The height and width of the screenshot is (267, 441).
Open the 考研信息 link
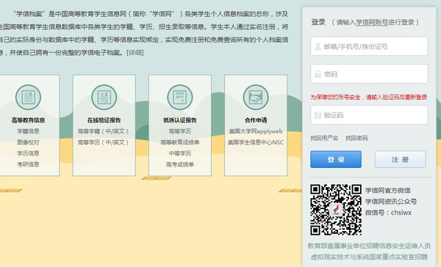coord(28,164)
